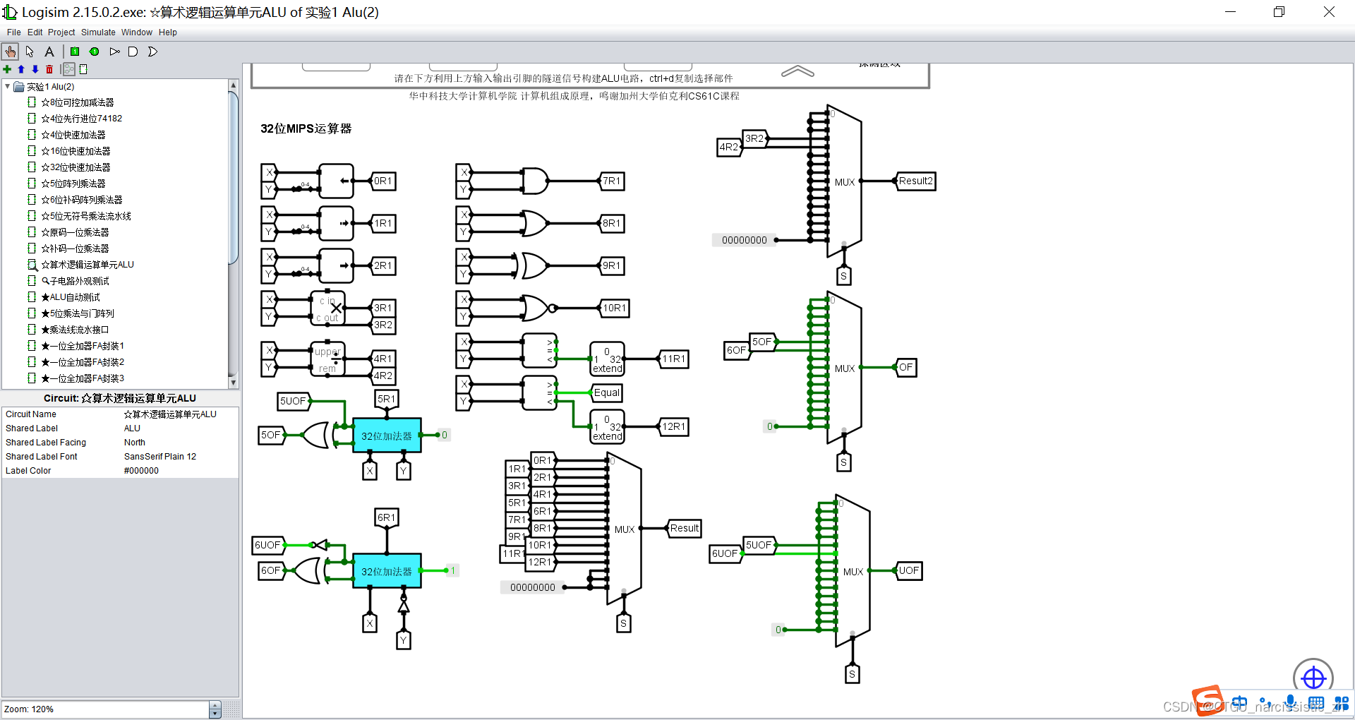The width and height of the screenshot is (1355, 720).
Task: Click the Chinese input mode 中 indicator
Action: pyautogui.click(x=1240, y=704)
